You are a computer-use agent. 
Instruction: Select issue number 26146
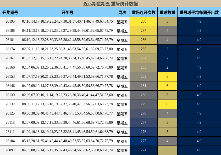tap(10, 86)
